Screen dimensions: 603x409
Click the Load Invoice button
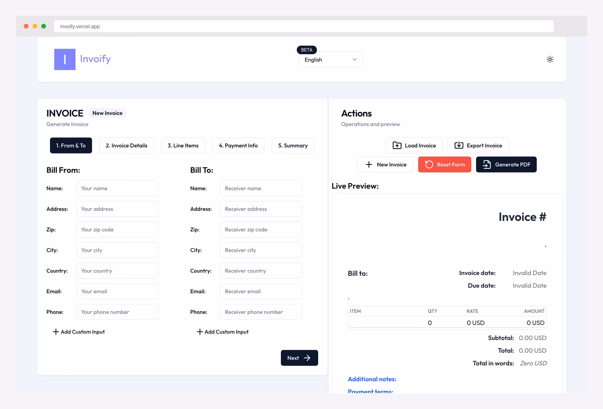[x=414, y=145]
